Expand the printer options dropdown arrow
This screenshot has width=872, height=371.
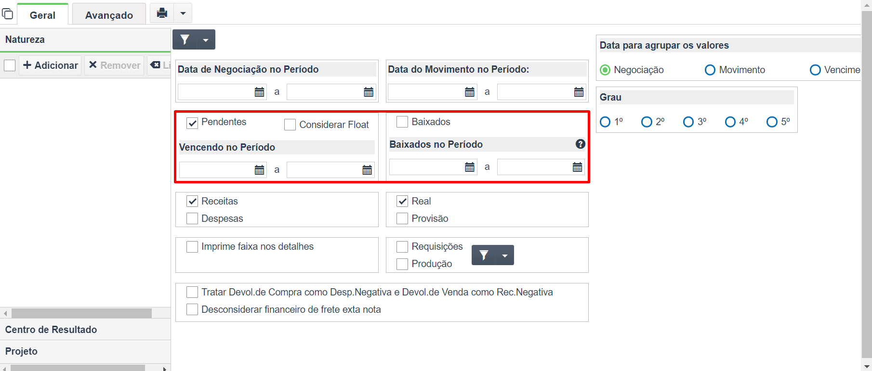click(183, 13)
